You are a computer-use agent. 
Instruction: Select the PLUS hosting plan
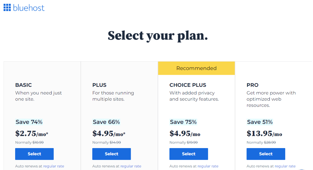point(111,154)
